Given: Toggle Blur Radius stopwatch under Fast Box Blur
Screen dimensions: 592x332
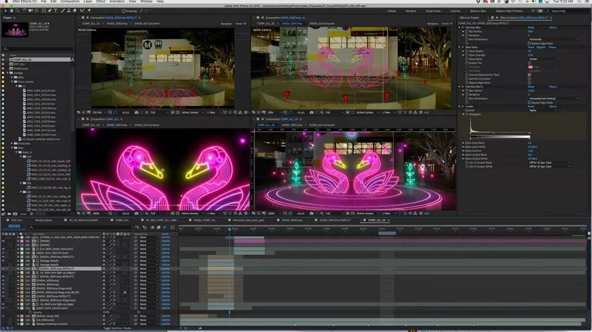Looking at the screenshot, I should tap(467, 31).
